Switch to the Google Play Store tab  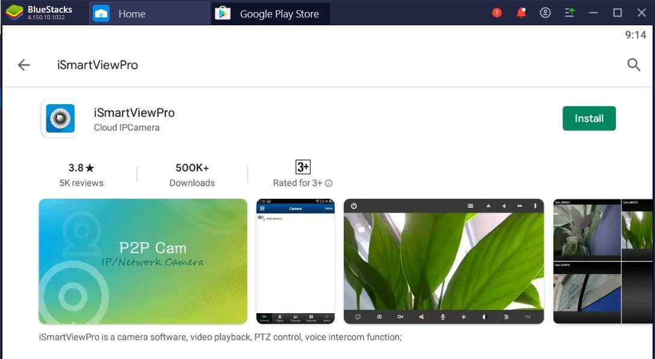271,13
